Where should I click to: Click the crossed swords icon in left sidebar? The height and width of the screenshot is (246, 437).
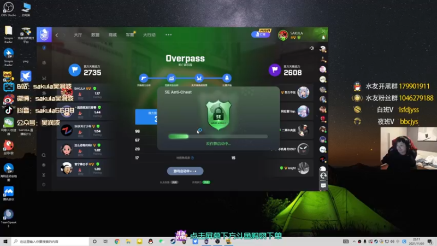click(44, 78)
